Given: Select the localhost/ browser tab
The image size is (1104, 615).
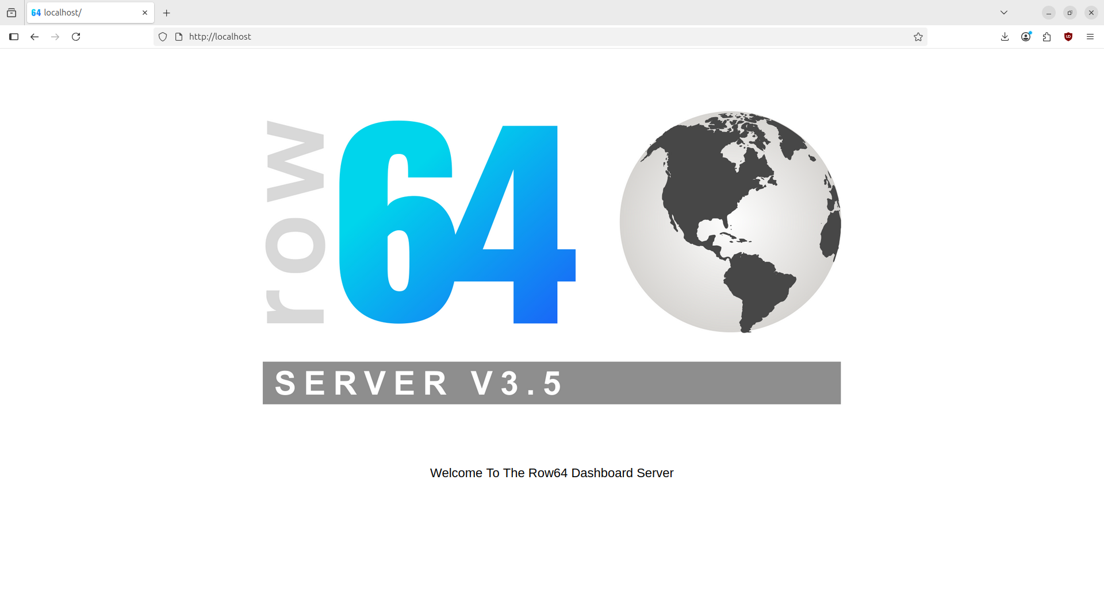Looking at the screenshot, I should (90, 13).
